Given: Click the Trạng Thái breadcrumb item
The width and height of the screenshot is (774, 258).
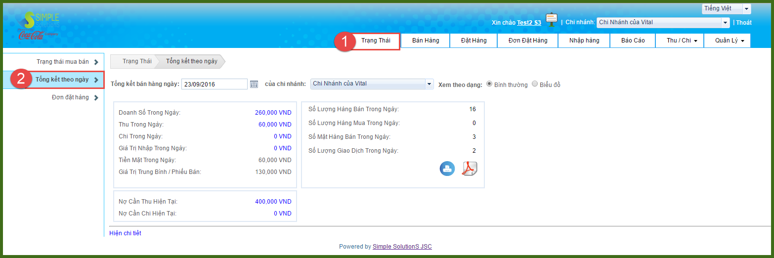Looking at the screenshot, I should point(136,61).
